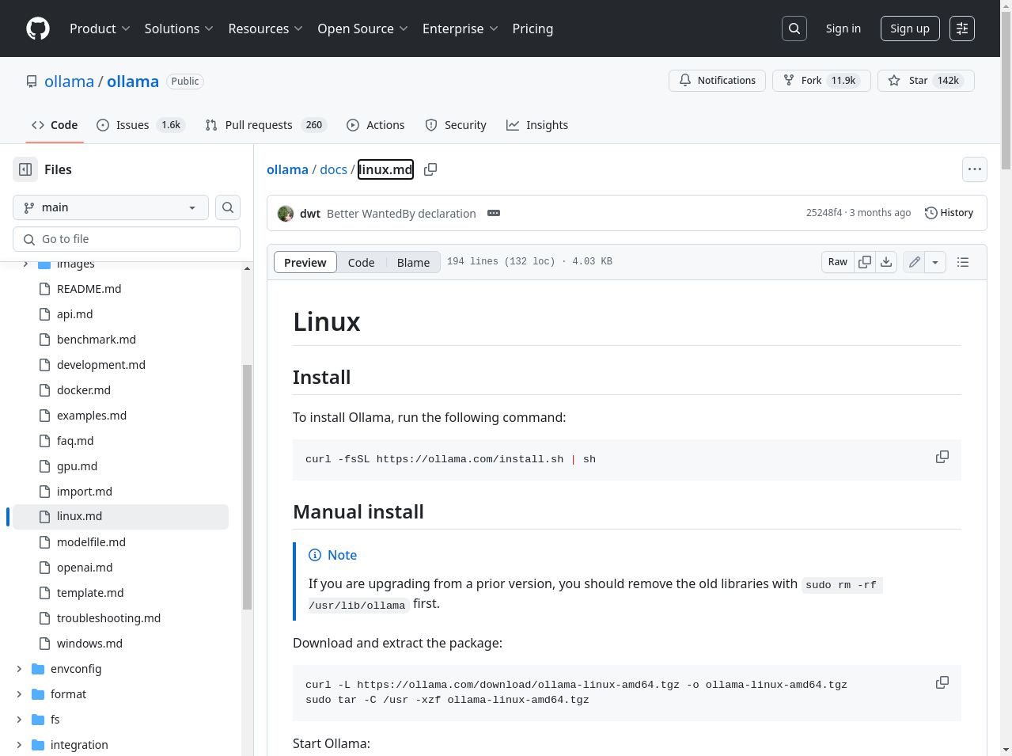Click the Star button for the repository
The image size is (1012, 756).
[926, 81]
